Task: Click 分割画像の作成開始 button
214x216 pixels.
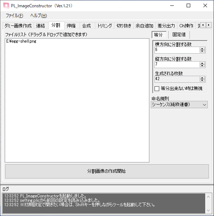Action: tap(107, 171)
